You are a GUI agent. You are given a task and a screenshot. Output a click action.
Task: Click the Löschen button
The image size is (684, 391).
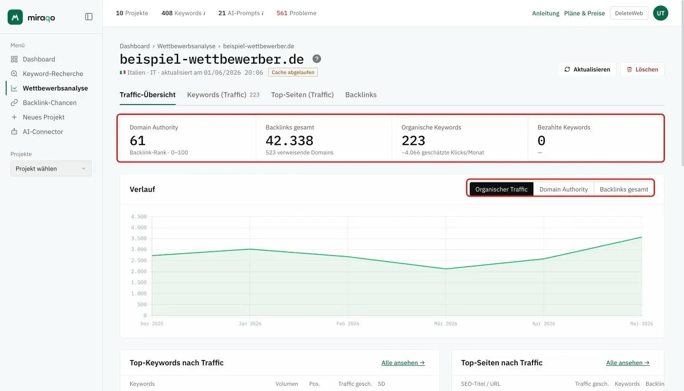pyautogui.click(x=642, y=69)
